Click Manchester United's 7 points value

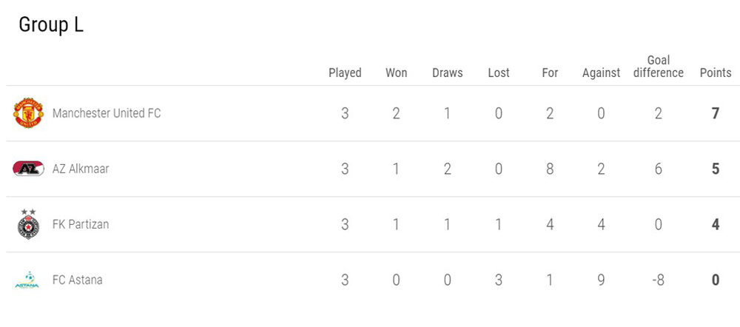tap(716, 113)
